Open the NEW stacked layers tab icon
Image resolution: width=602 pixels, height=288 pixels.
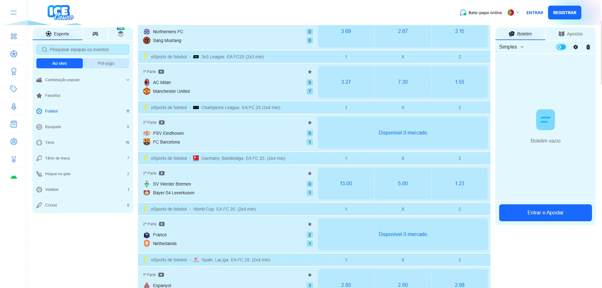(x=121, y=34)
